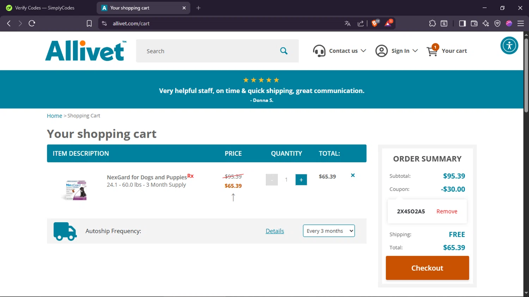The image size is (529, 297).
Task: Open a new browser tab
Action: coord(199,8)
